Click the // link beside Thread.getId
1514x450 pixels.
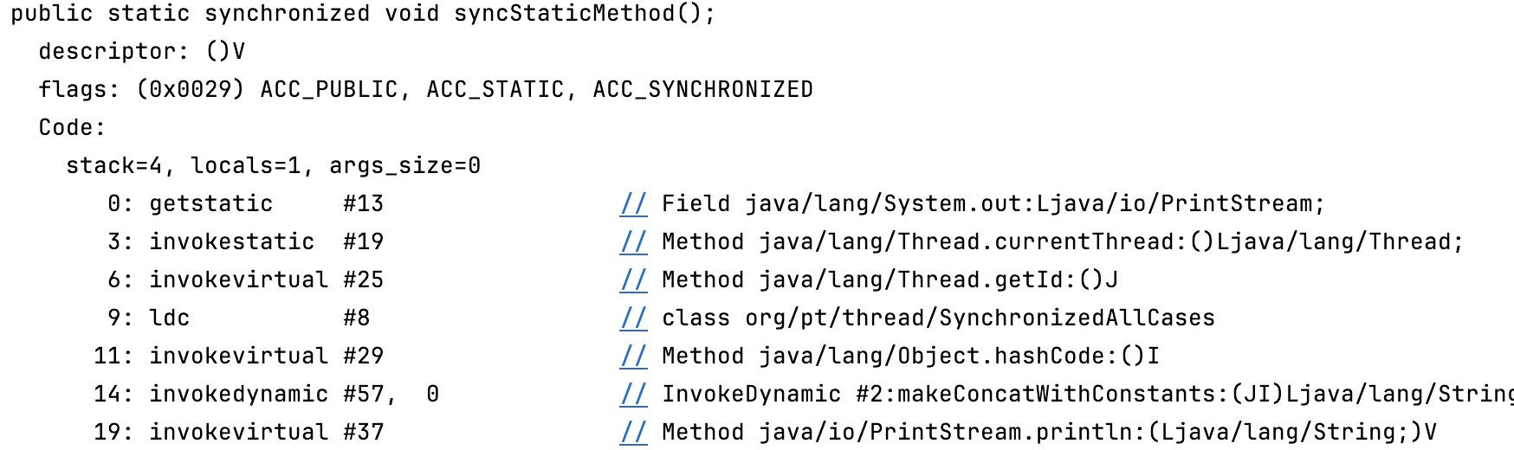634,280
